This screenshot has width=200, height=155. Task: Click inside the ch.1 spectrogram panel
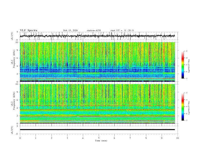coord(98,62)
